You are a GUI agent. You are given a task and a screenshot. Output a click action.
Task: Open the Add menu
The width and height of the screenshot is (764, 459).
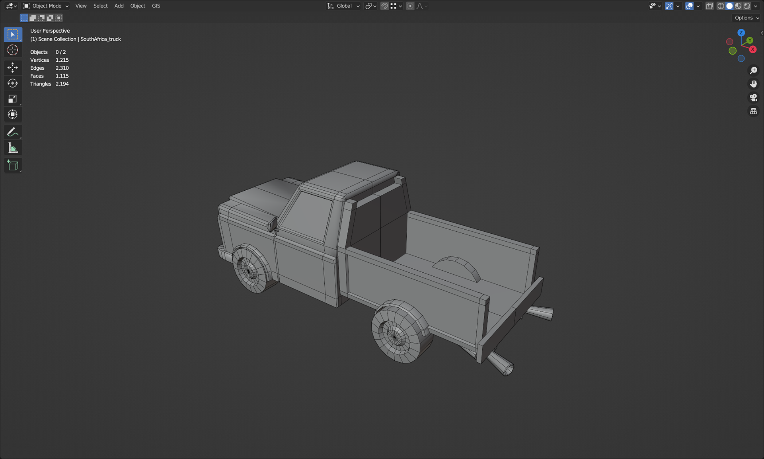click(119, 6)
